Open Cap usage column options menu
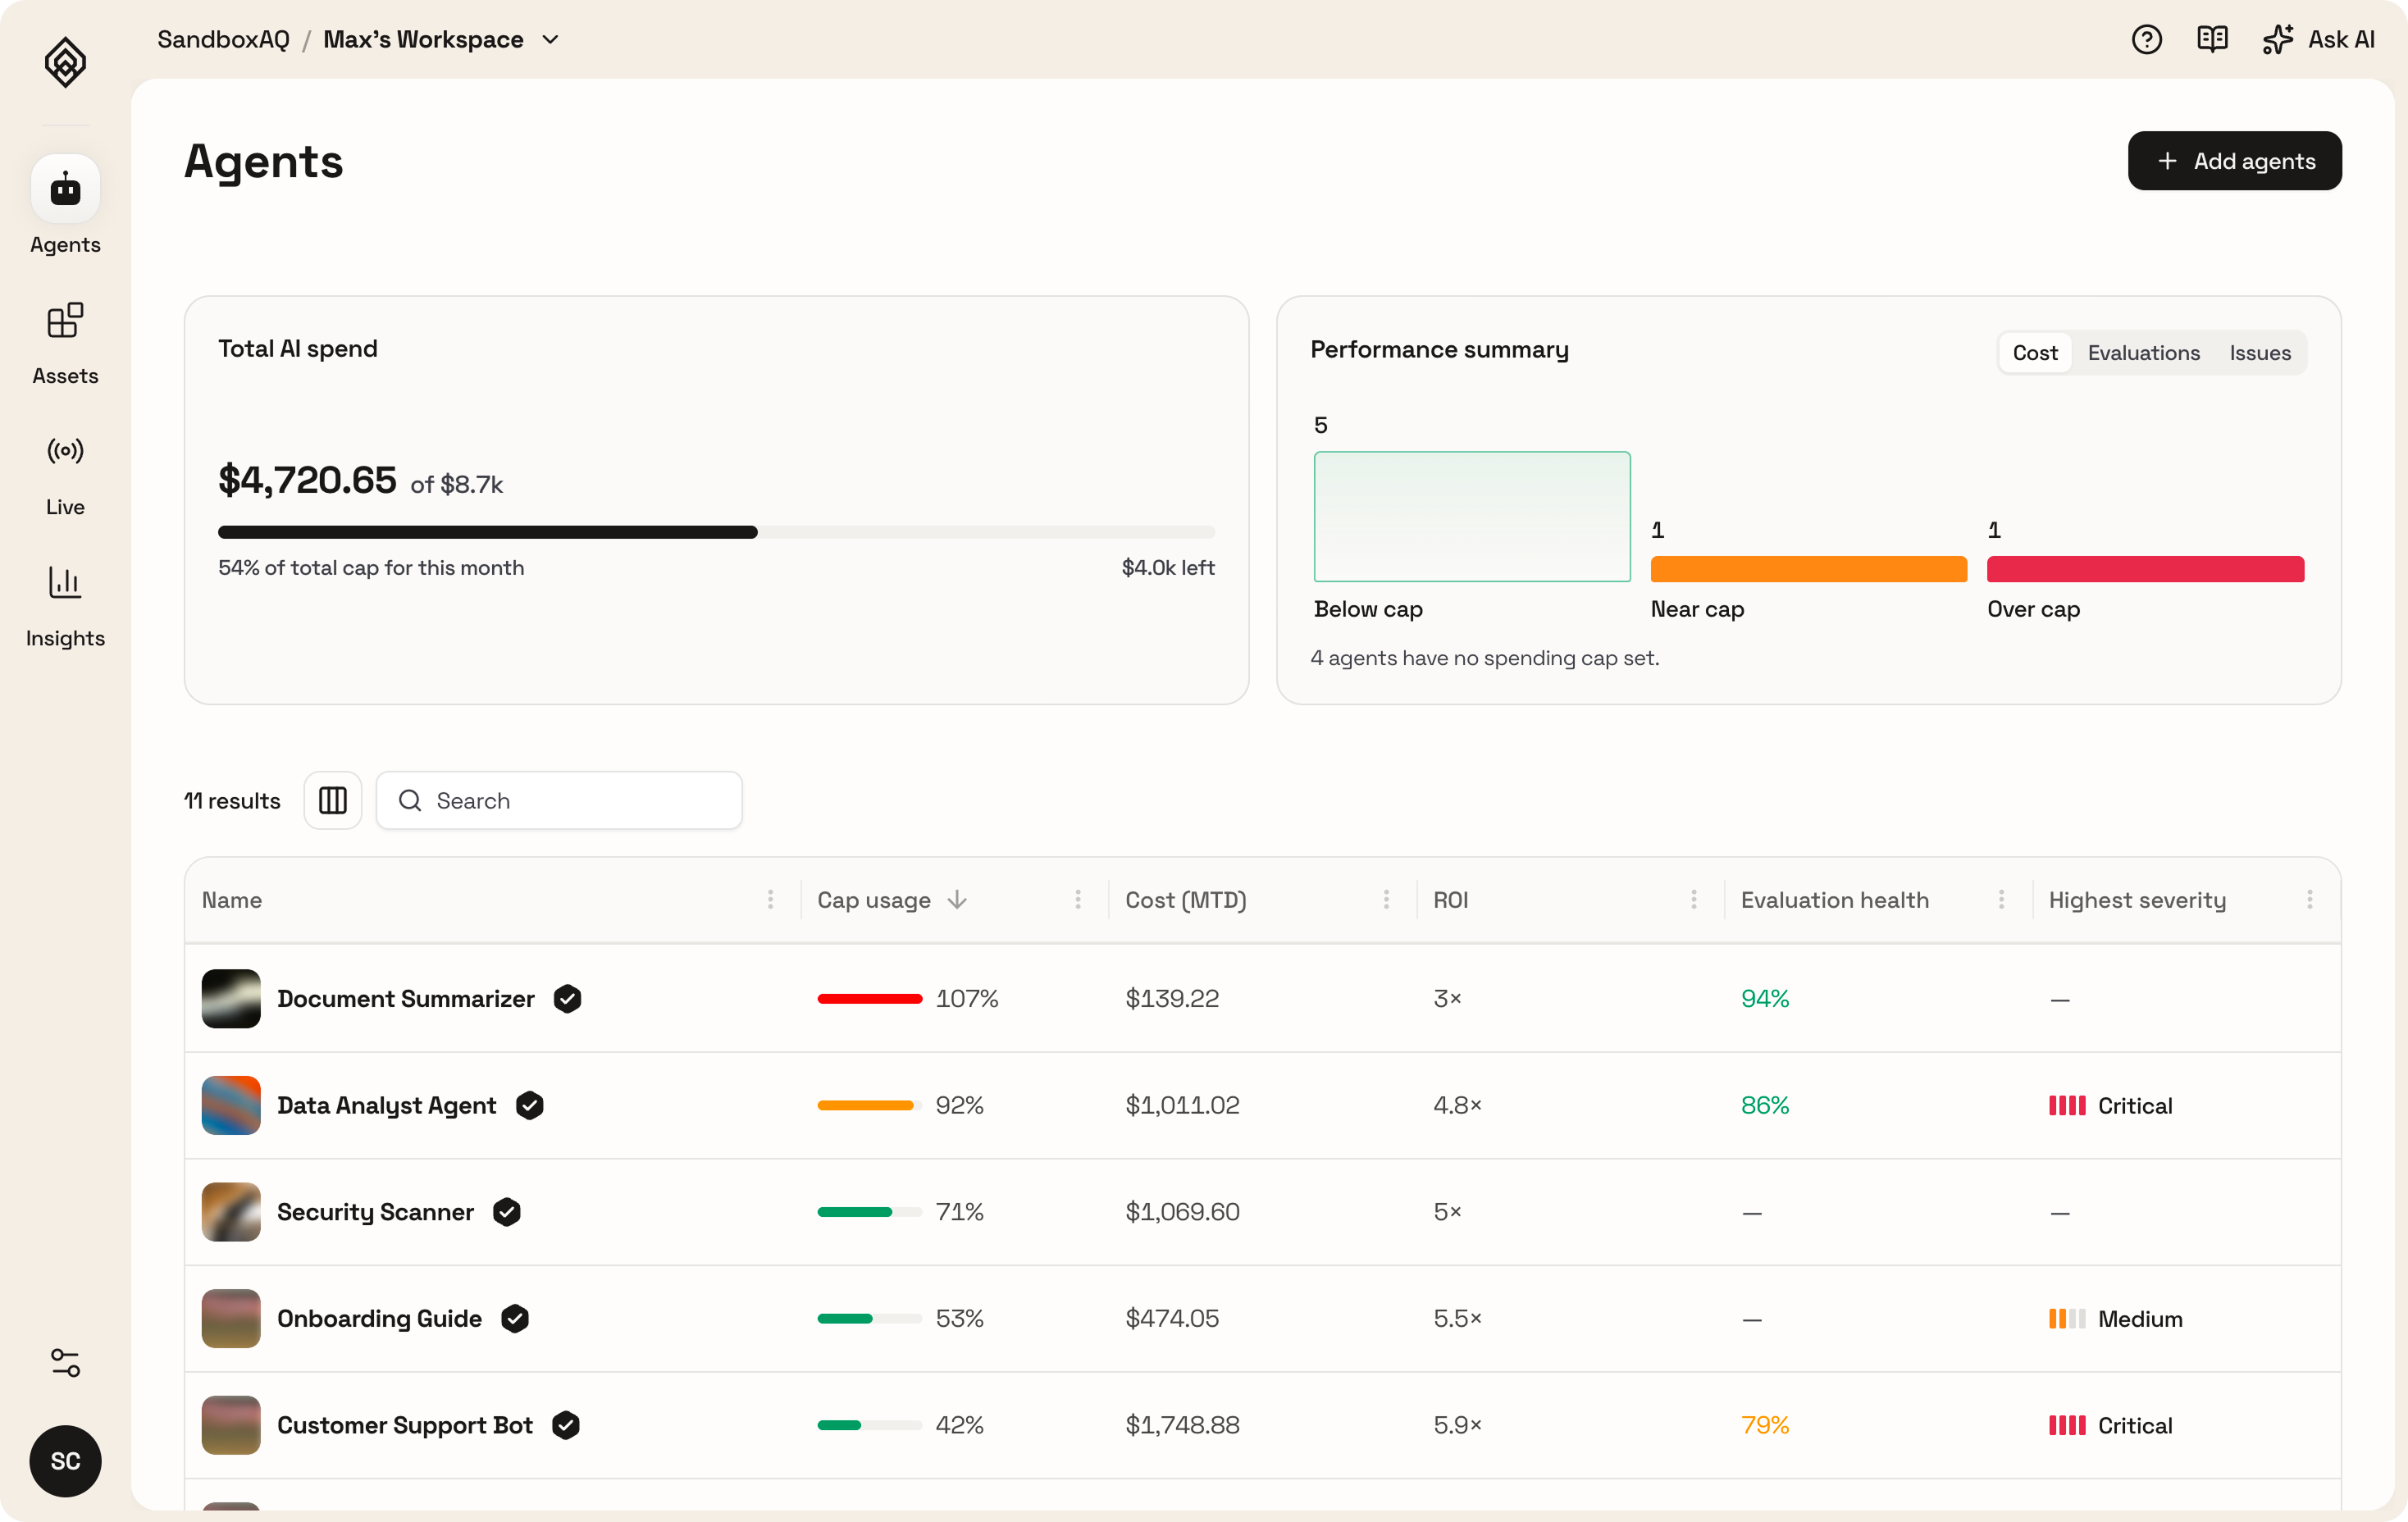Image resolution: width=2408 pixels, height=1522 pixels. tap(1078, 900)
